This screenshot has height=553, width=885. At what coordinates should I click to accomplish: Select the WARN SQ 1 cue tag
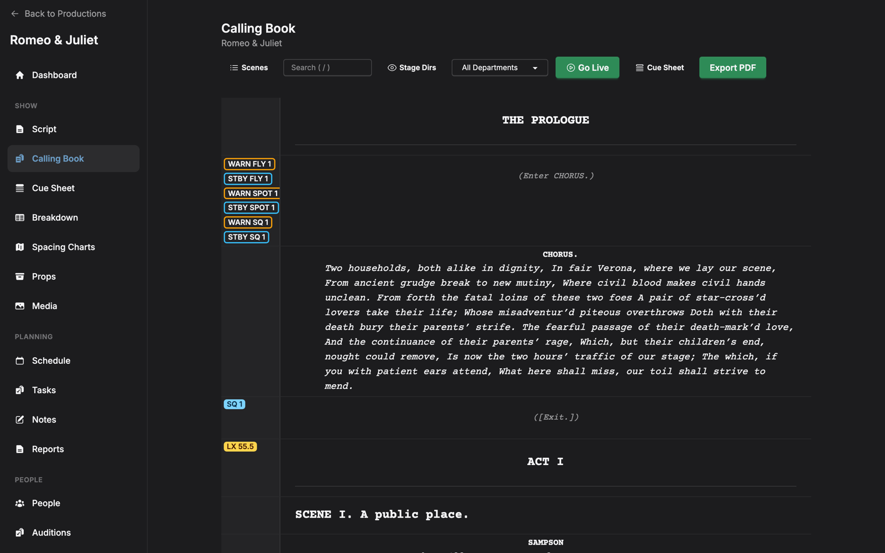click(248, 222)
